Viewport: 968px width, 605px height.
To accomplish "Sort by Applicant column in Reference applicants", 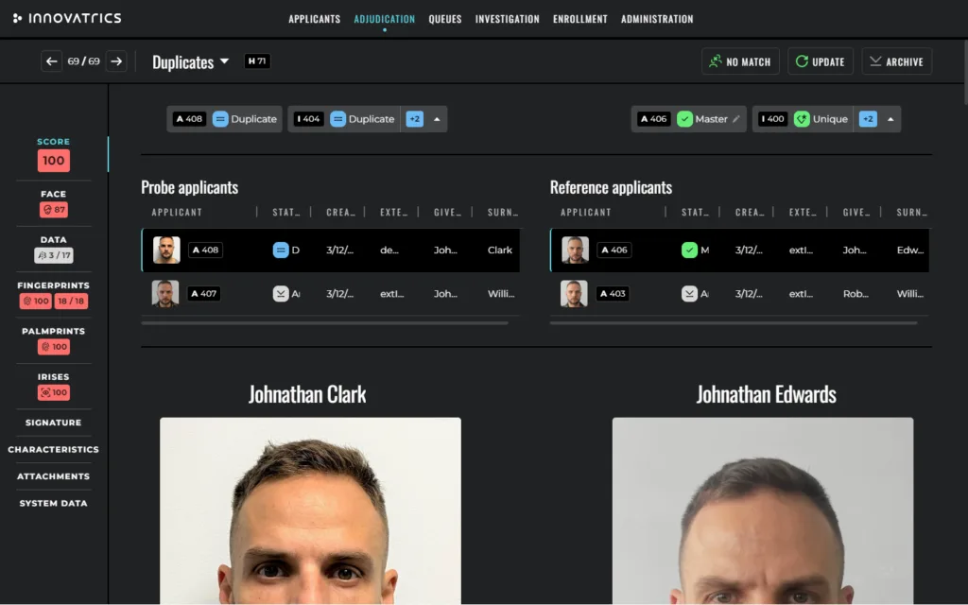I will pos(586,213).
